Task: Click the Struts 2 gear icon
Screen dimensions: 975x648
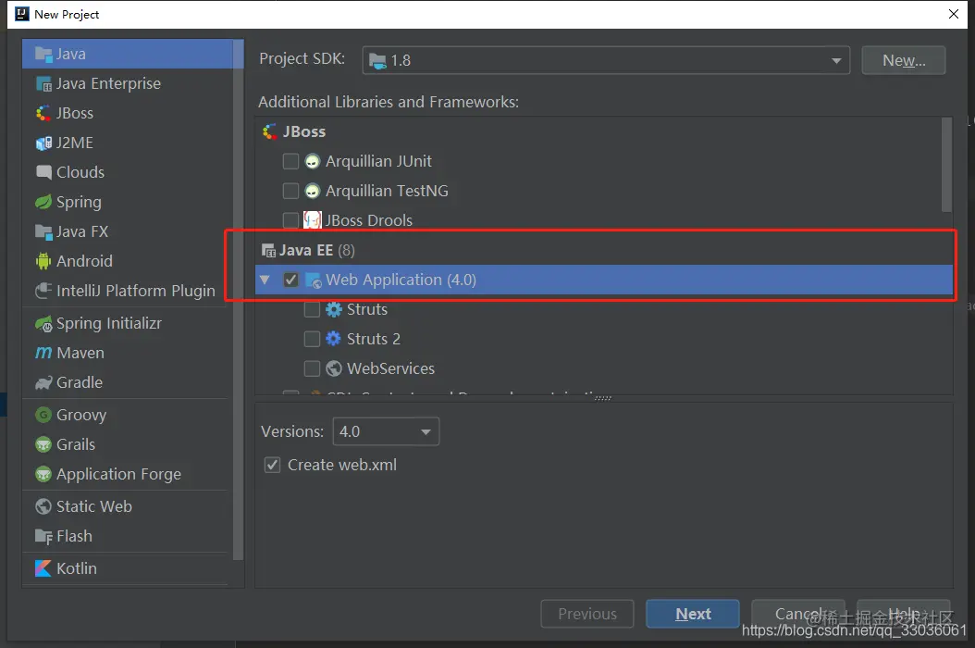Action: point(334,339)
